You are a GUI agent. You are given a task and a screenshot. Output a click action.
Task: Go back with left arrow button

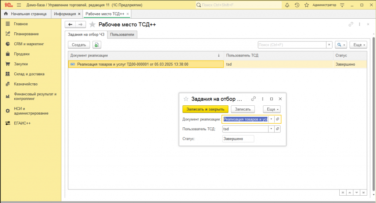coord(70,25)
